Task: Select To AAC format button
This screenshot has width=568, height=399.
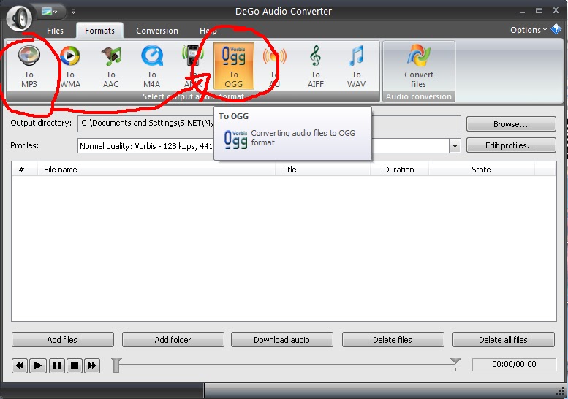Action: 111,66
